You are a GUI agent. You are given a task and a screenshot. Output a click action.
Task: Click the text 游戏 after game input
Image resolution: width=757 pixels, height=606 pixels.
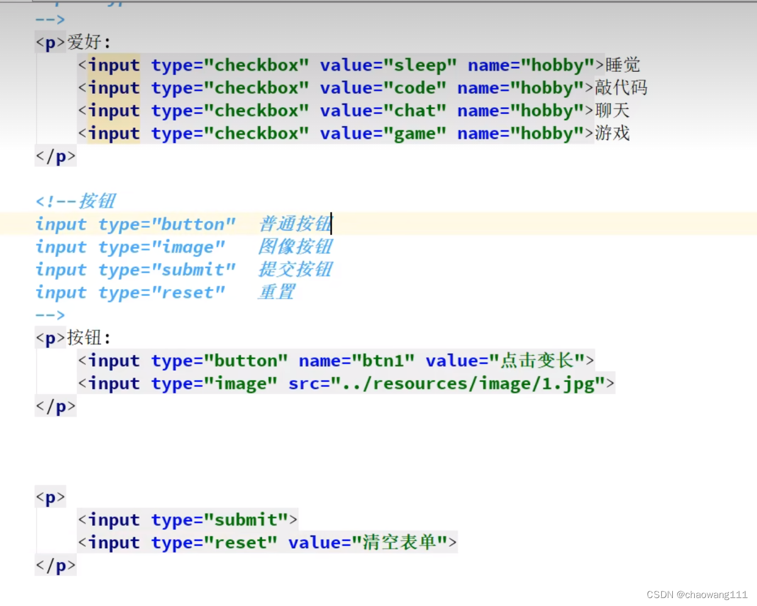click(612, 133)
